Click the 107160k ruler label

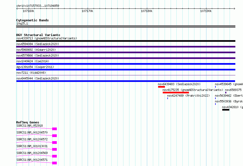28,11
